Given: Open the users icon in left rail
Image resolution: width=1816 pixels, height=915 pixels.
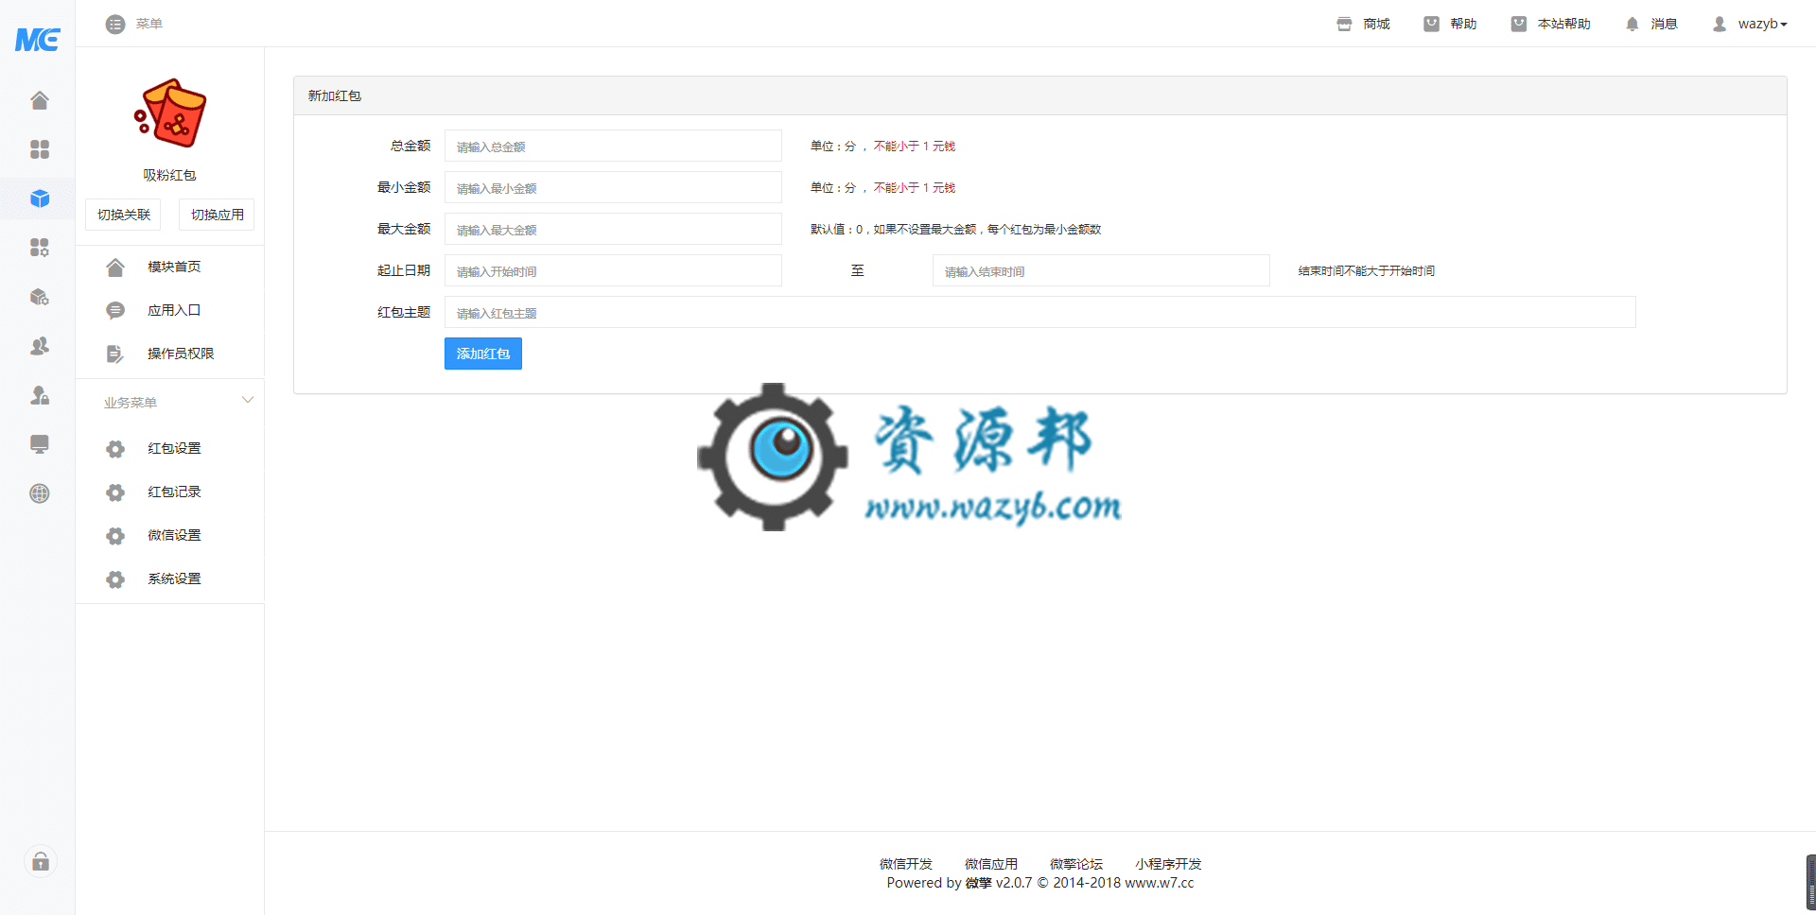Looking at the screenshot, I should [40, 346].
